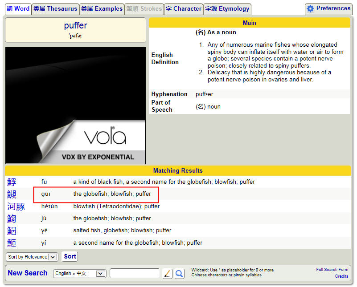The image size is (357, 287).
Task: Click the Credits link
Action: click(341, 276)
